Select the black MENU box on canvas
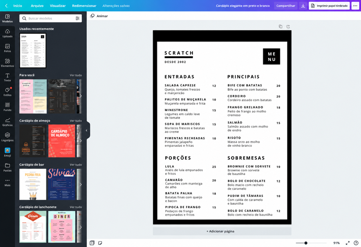Screen dimensions: 361x247 click(x=271, y=56)
